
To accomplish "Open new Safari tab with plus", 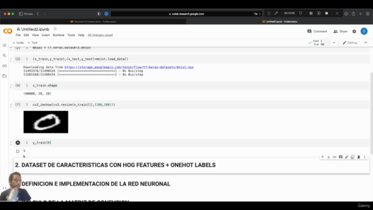I will click(x=361, y=14).
